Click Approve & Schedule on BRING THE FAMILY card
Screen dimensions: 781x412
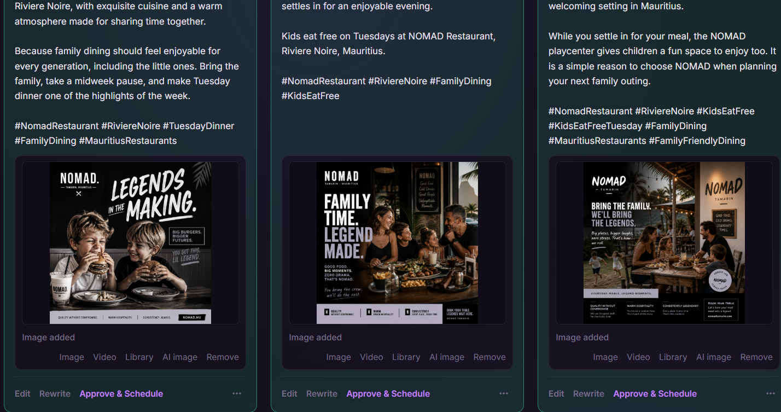pyautogui.click(x=655, y=393)
